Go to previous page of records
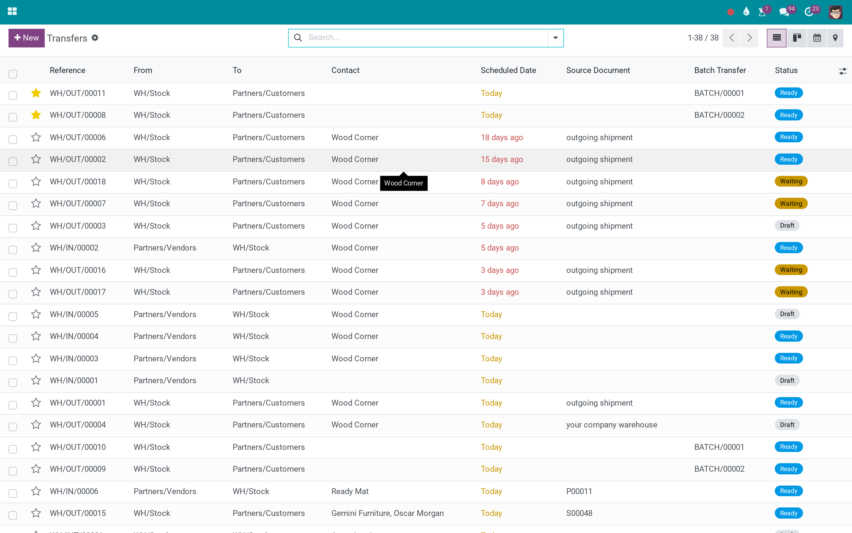 point(732,38)
